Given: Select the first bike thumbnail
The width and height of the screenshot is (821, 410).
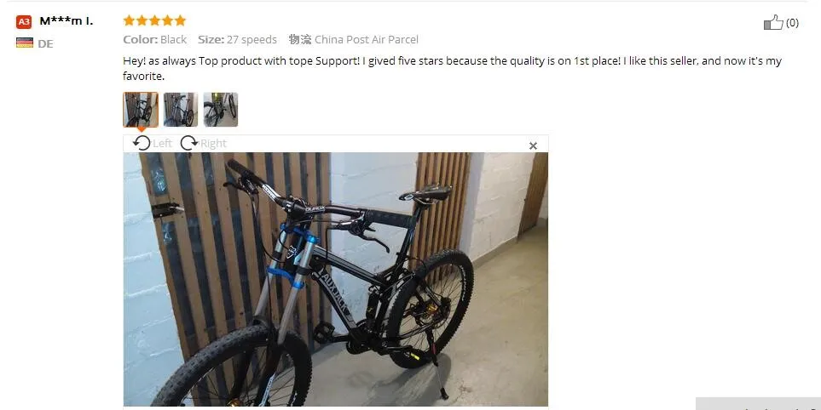Looking at the screenshot, I should coord(141,110).
